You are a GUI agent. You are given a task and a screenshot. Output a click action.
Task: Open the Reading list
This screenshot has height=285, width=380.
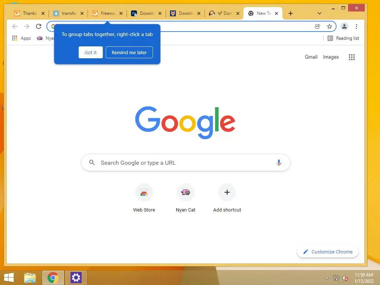click(x=343, y=38)
